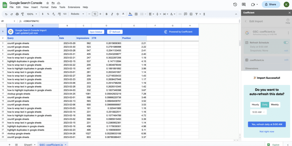Open the borders tool
The image size is (292, 146).
coord(136,14)
